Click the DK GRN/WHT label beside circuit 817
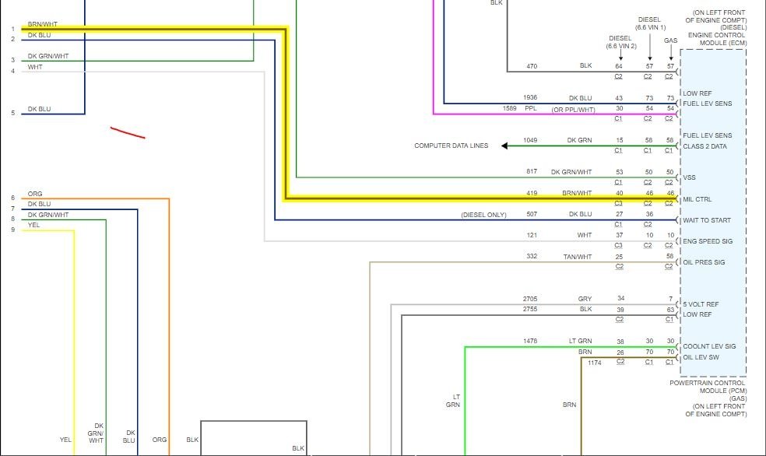 571,172
